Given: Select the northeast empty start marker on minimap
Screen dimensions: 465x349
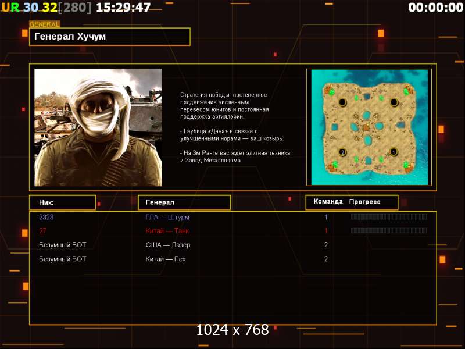Looking at the screenshot, I should [x=394, y=102].
